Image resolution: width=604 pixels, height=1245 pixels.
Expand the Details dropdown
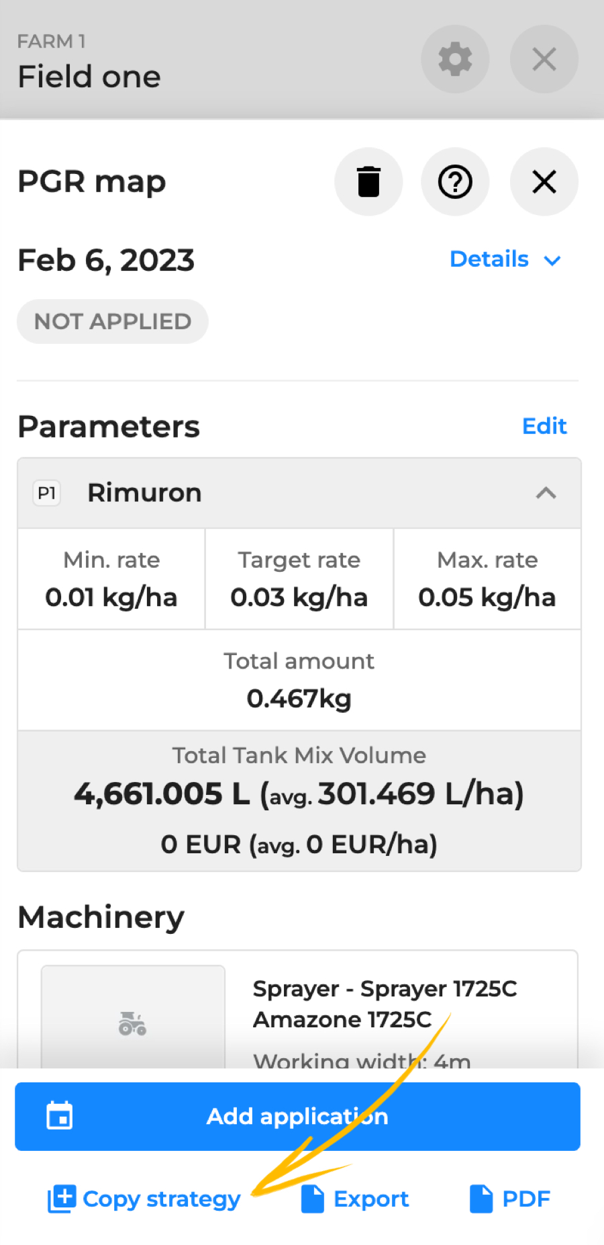505,259
